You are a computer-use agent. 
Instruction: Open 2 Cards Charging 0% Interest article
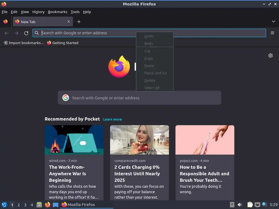click(137, 174)
